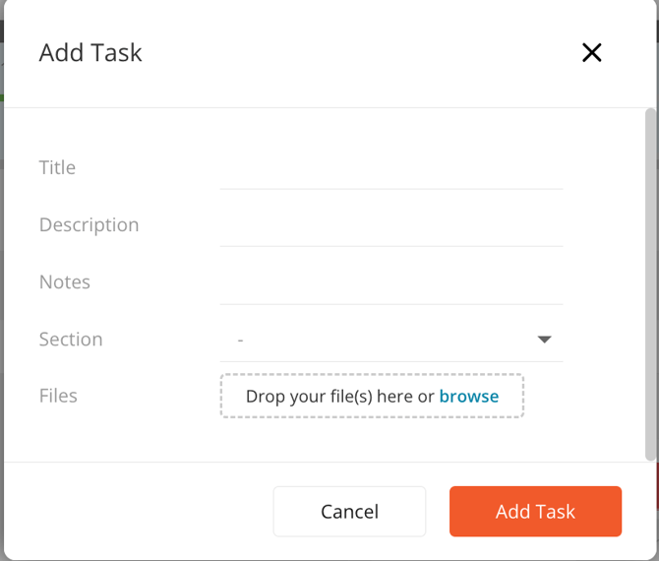Close the Add Task dialog with X
Image resolution: width=659 pixels, height=561 pixels.
[x=591, y=53]
